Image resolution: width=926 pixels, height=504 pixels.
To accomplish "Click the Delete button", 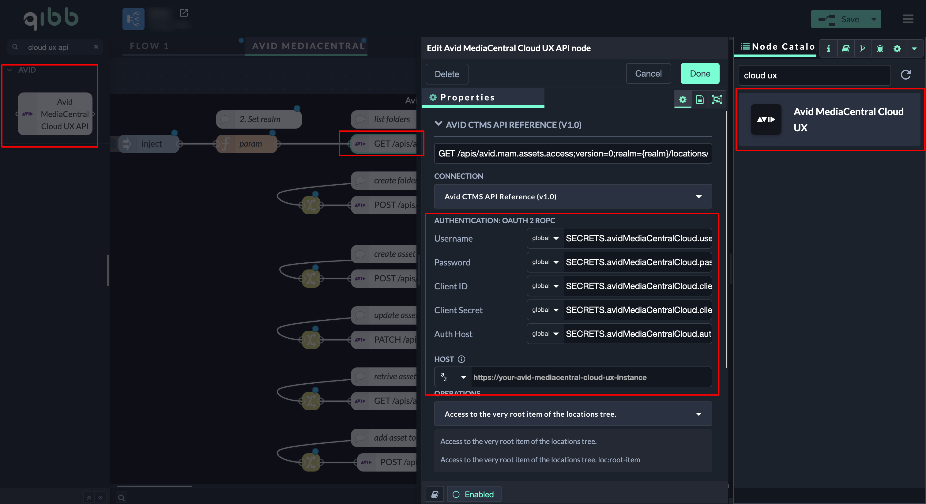I will point(446,74).
